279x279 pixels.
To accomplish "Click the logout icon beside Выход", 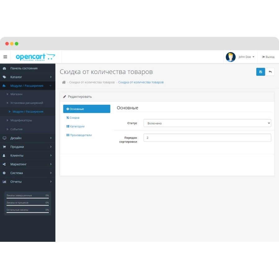I will 263,57.
